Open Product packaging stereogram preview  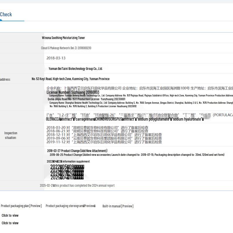click(70, 206)
